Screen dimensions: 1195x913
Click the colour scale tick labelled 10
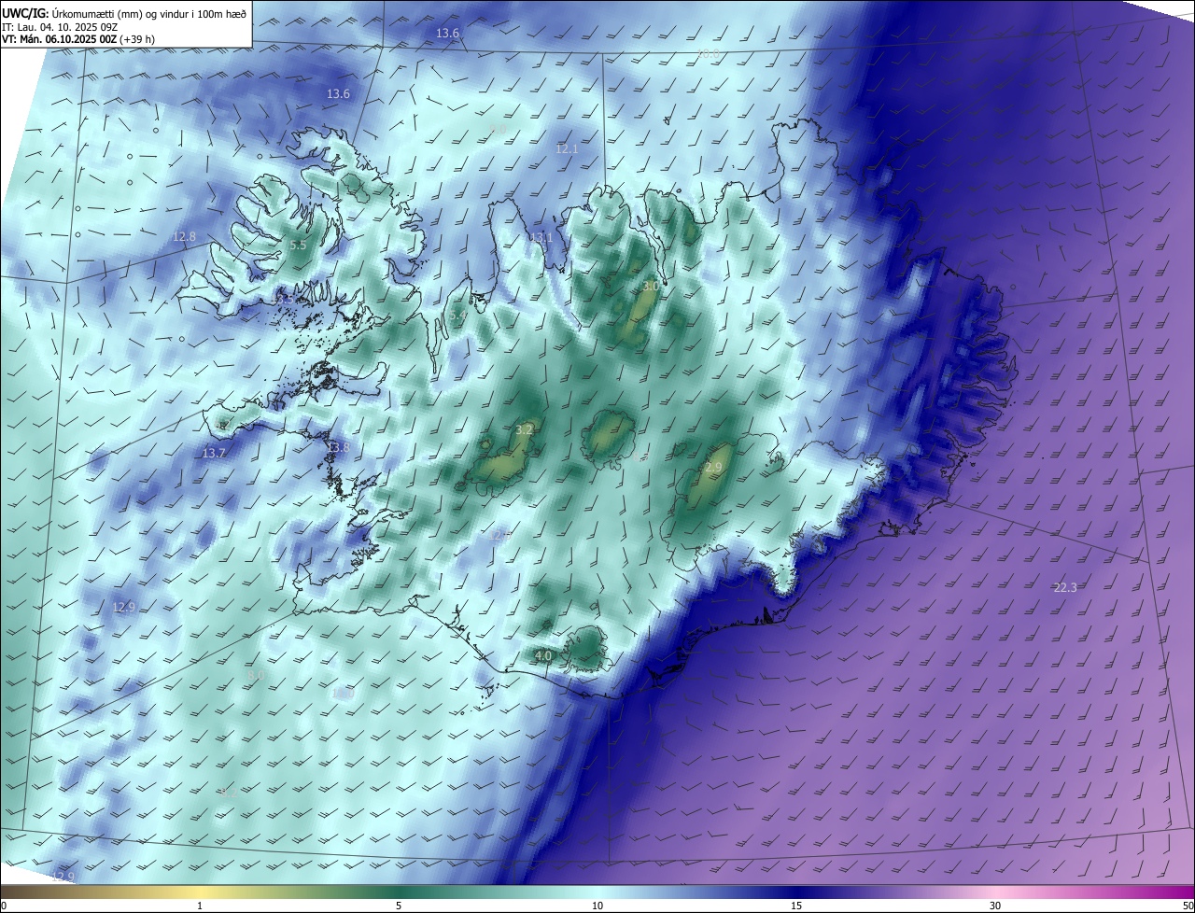click(597, 906)
